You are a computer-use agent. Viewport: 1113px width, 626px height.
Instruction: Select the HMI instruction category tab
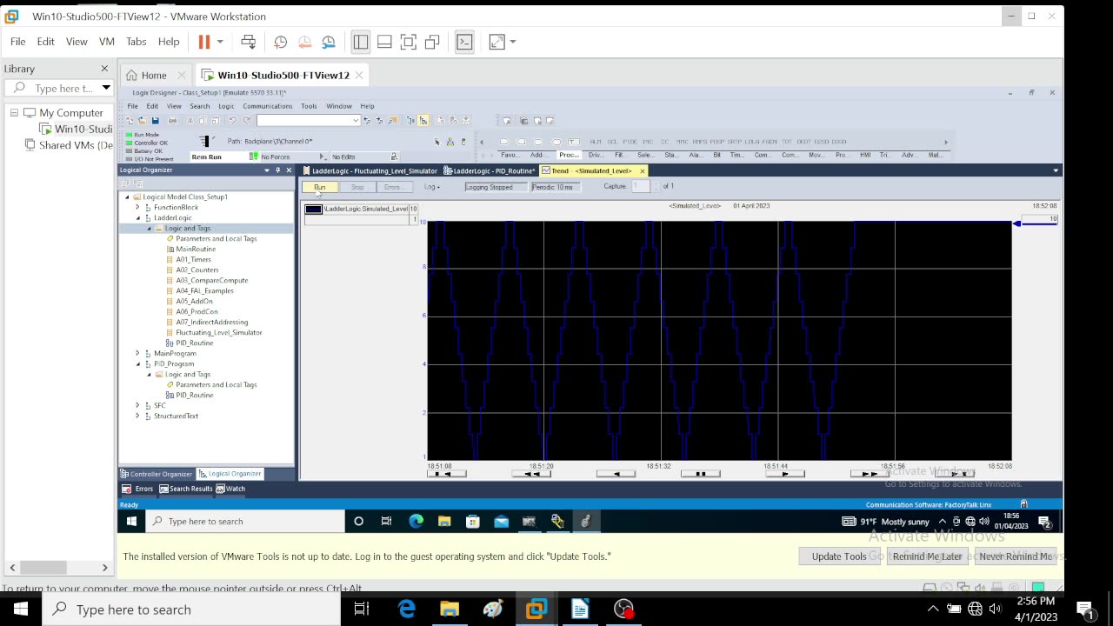(x=865, y=156)
